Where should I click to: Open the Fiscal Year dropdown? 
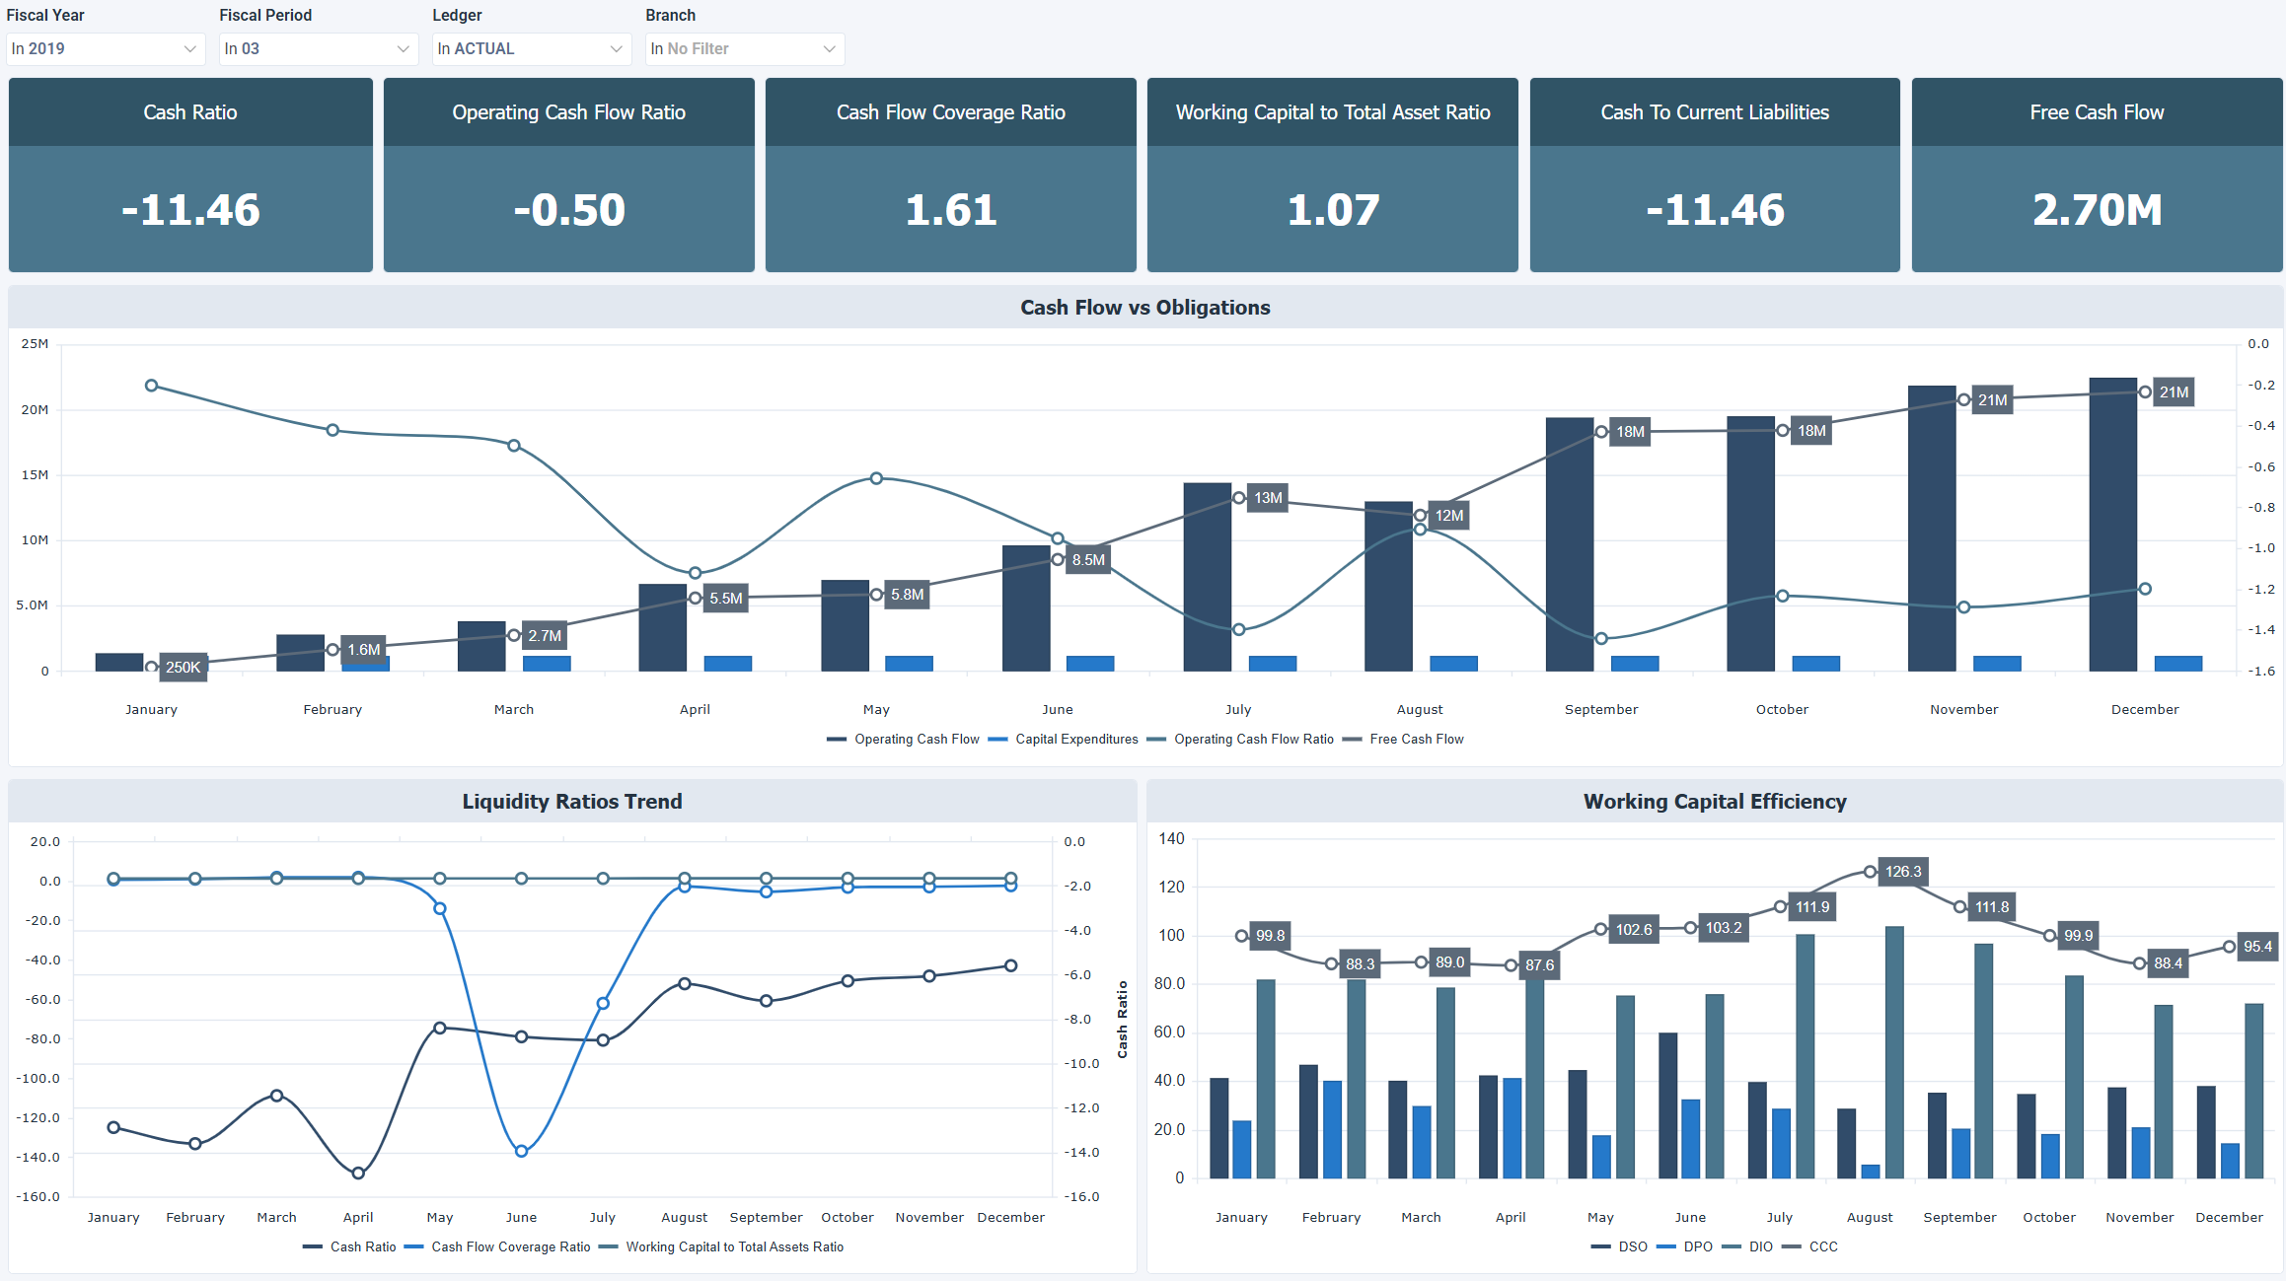click(105, 48)
